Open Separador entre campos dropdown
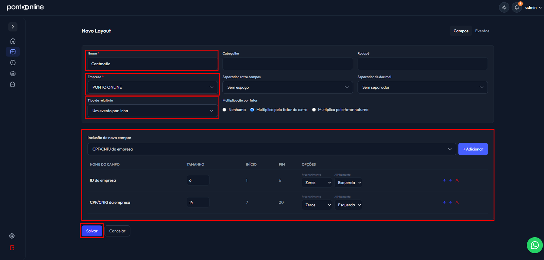The height and width of the screenshot is (260, 544). tap(288, 87)
